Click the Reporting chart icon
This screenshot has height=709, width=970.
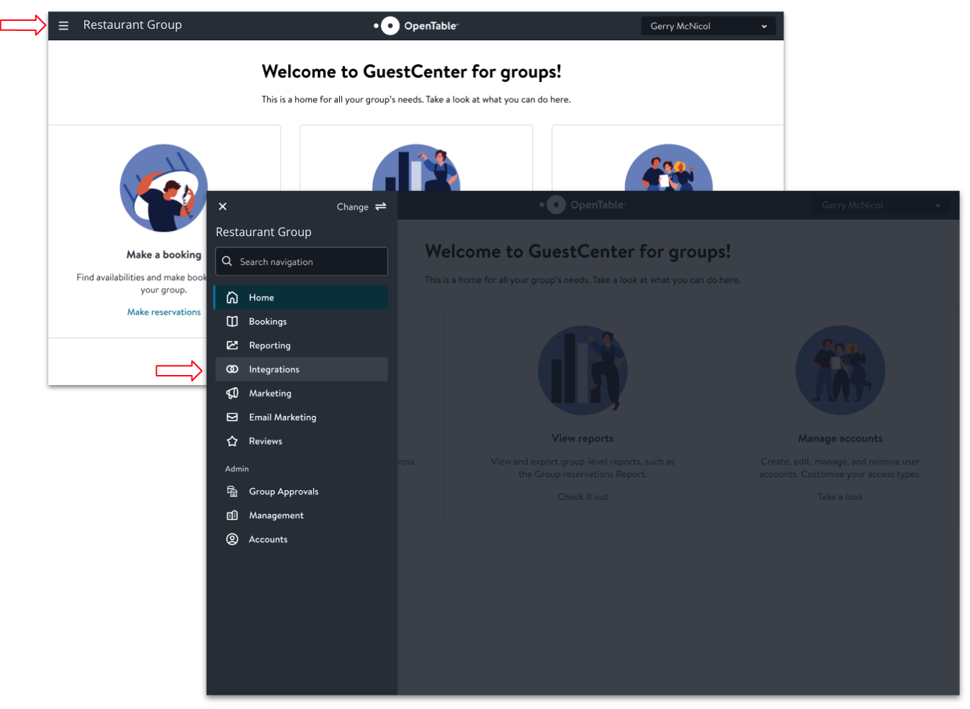tap(232, 346)
